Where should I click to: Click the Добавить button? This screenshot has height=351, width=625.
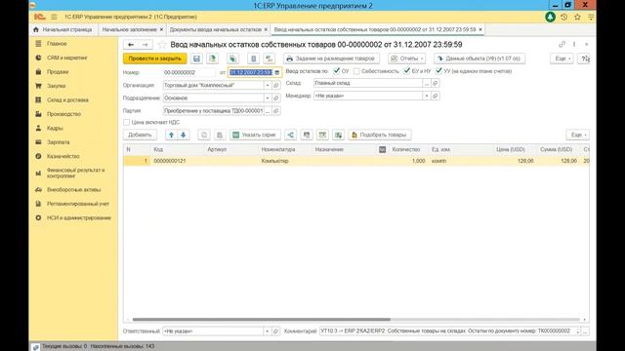pyautogui.click(x=140, y=135)
